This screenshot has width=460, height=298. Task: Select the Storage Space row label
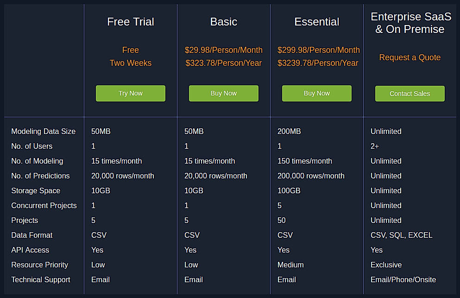point(36,191)
